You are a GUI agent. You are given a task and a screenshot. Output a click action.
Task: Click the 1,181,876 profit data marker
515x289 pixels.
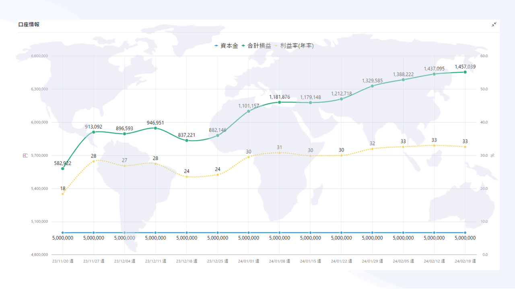(280, 102)
